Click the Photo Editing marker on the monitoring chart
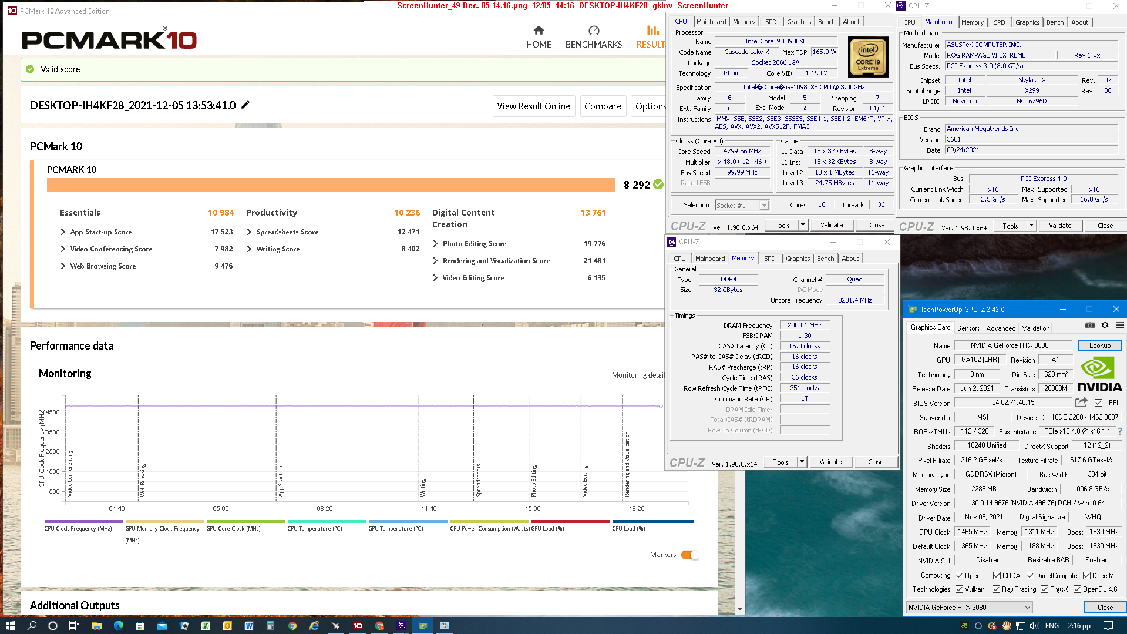The width and height of the screenshot is (1127, 634). [x=534, y=481]
